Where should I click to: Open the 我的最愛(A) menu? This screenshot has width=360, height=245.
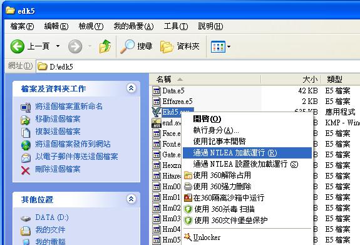133,26
